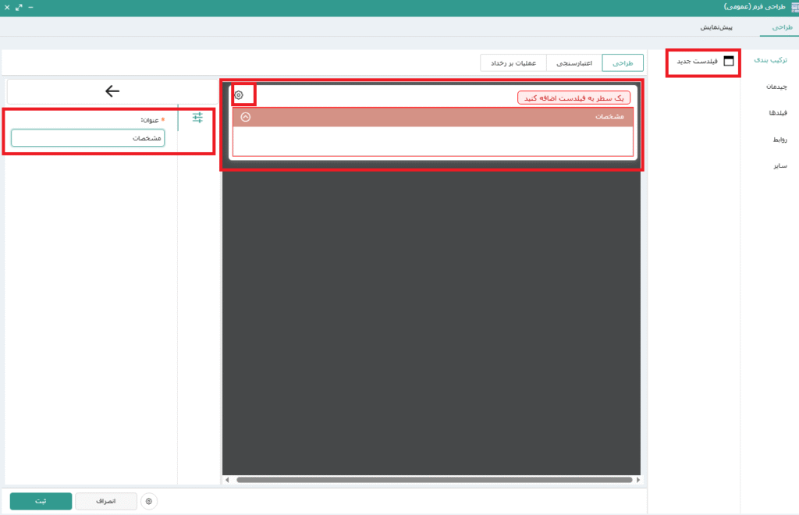Open the روابط sidebar category

click(778, 140)
